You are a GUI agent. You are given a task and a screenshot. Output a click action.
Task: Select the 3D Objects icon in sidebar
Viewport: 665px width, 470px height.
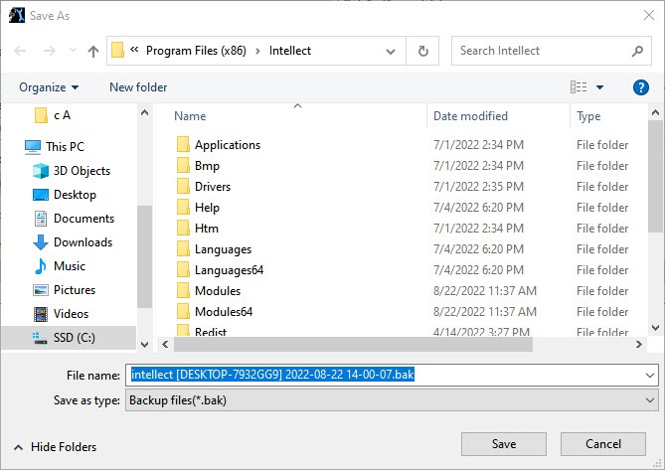pyautogui.click(x=41, y=170)
